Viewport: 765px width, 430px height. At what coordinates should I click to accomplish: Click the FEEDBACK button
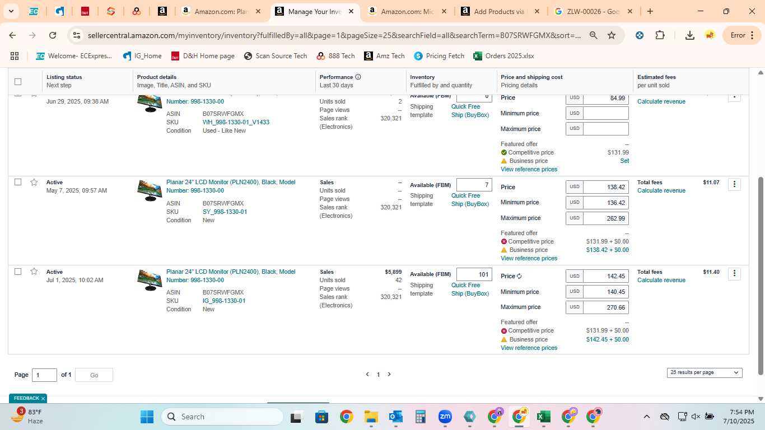[x=27, y=398]
